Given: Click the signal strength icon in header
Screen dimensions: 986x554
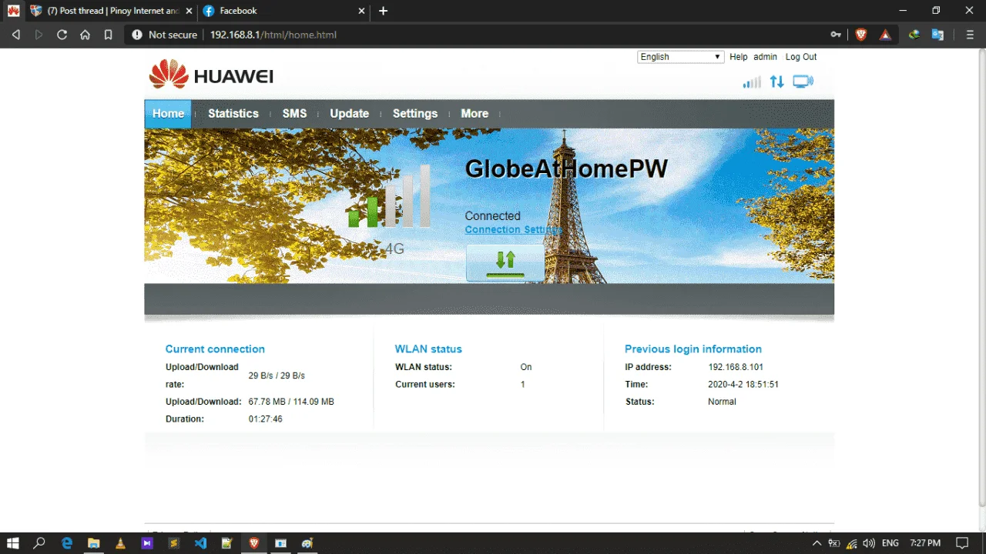Looking at the screenshot, I should 752,82.
